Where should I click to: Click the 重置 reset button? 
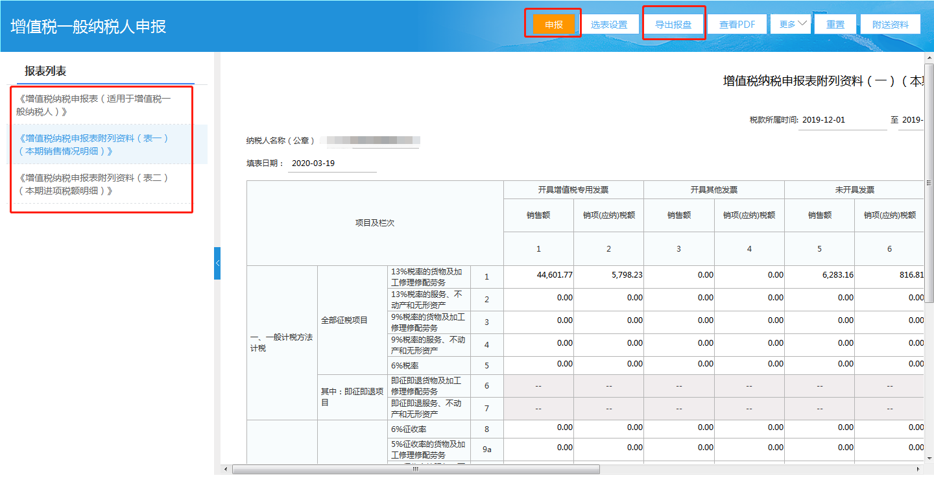tap(835, 25)
